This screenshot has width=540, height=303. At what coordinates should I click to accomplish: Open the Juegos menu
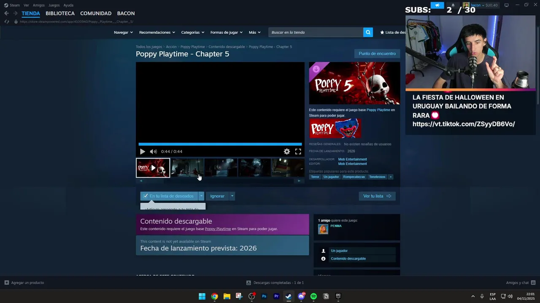click(x=54, y=5)
